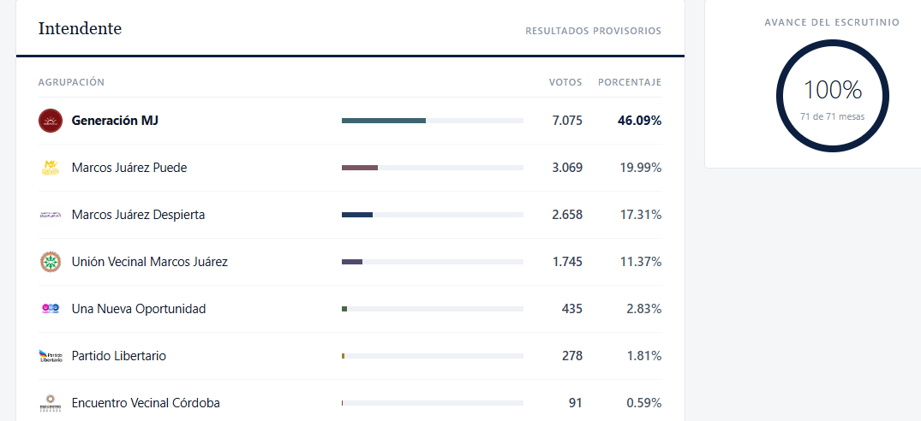921x421 pixels.
Task: Click the Marcos Juárez Despierta progress bar
Action: 433,215
